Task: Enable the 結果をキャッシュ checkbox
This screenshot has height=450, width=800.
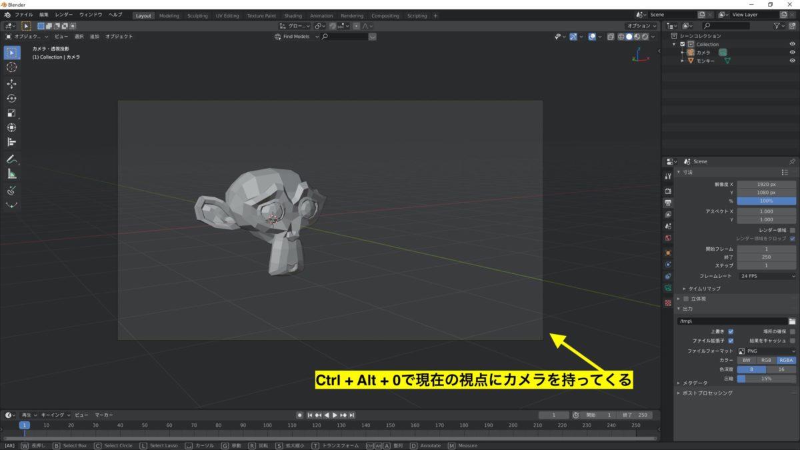Action: click(792, 340)
